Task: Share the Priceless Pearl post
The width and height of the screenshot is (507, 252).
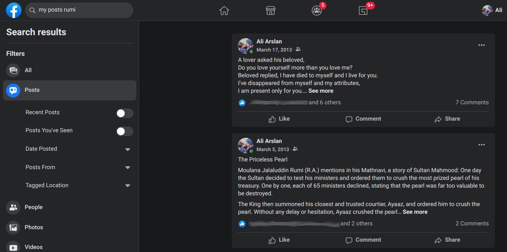Action: (x=447, y=240)
